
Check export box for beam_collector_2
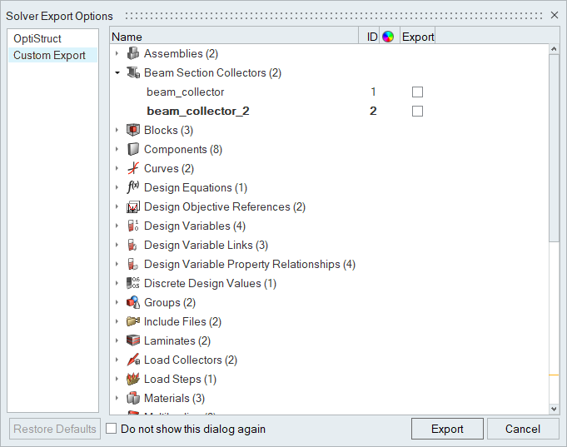point(418,112)
